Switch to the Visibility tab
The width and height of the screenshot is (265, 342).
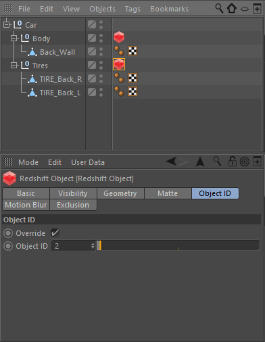[x=73, y=193]
